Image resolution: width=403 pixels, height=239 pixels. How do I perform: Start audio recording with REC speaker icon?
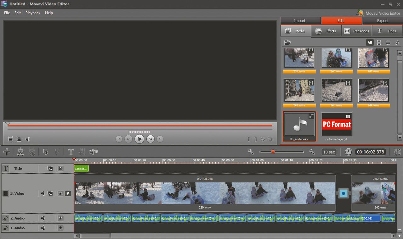point(94,152)
